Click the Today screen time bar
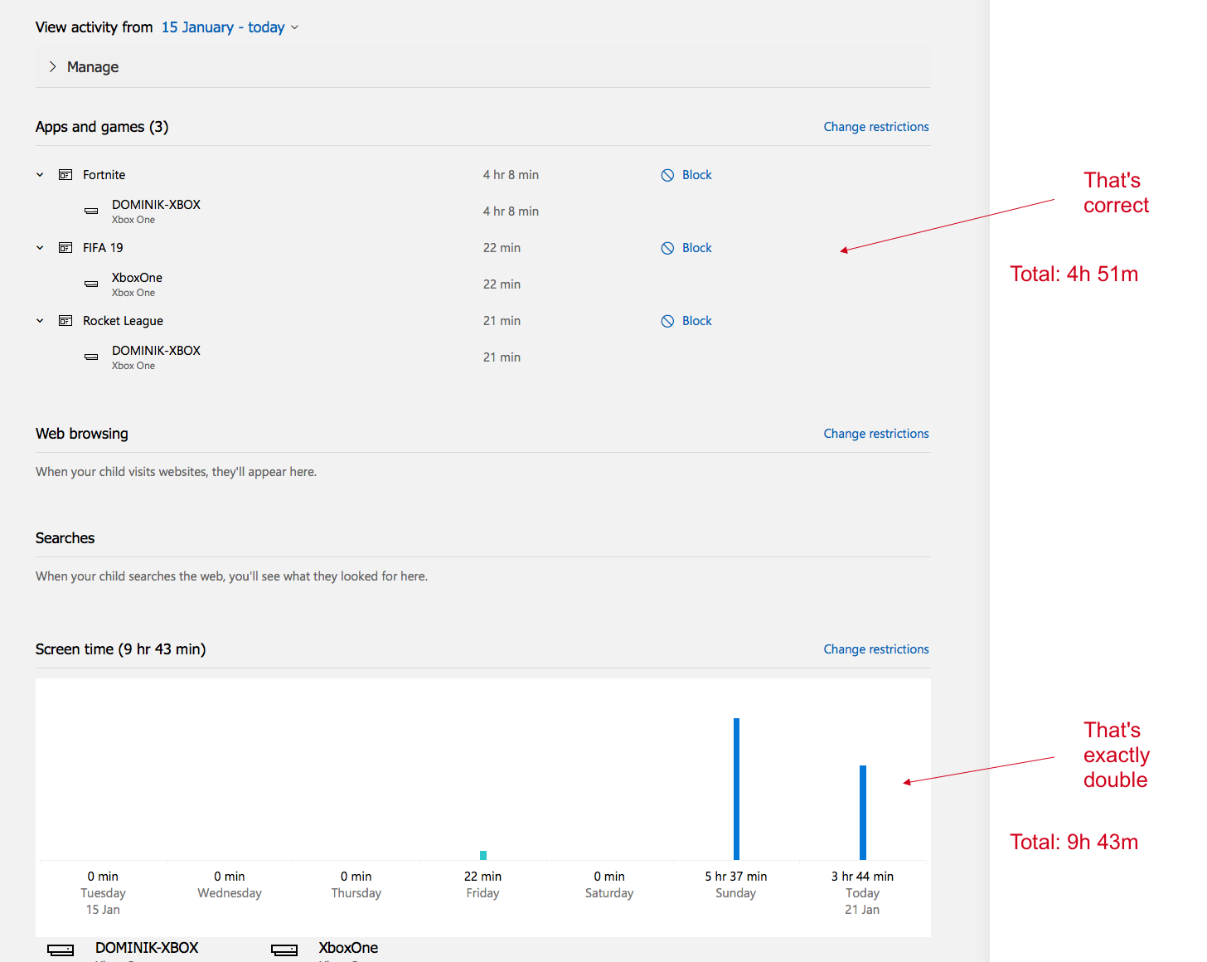The height and width of the screenshot is (962, 1207). pos(863,813)
